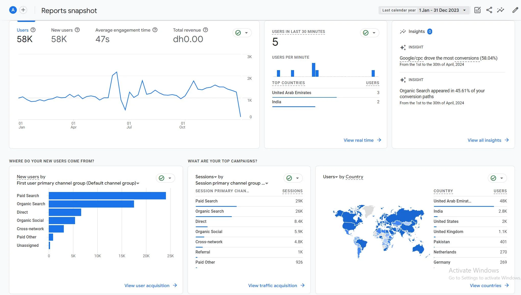Open the customize report icon
The image size is (521, 295).
(x=477, y=10)
